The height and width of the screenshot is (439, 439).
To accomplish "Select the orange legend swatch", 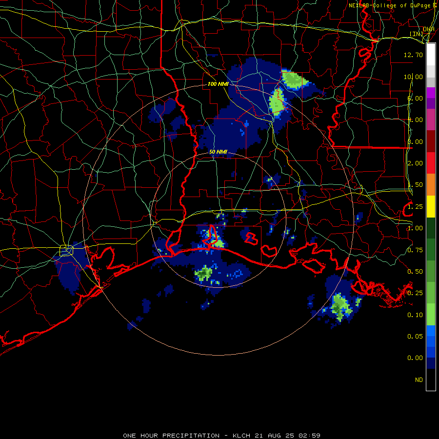I will pos(431,184).
